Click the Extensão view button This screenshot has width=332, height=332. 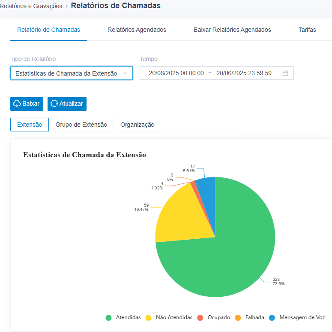point(30,125)
